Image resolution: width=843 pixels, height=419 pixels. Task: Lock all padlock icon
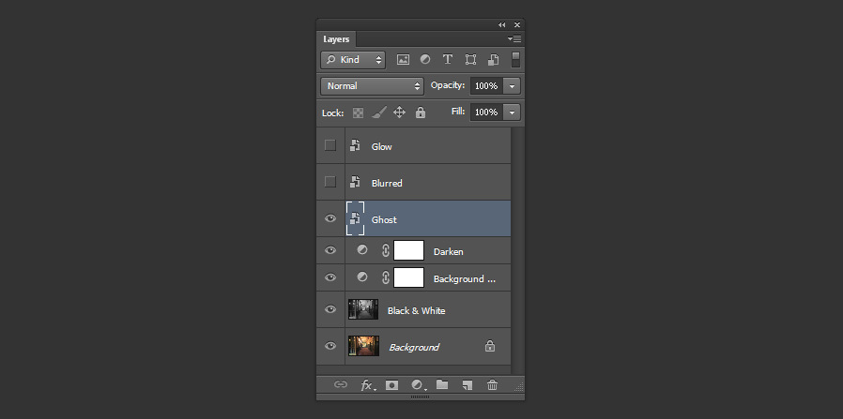(x=421, y=112)
